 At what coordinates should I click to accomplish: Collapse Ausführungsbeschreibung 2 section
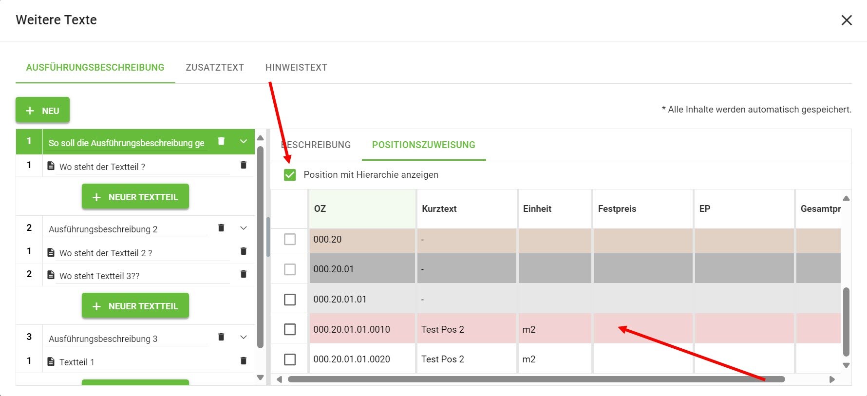tap(244, 228)
